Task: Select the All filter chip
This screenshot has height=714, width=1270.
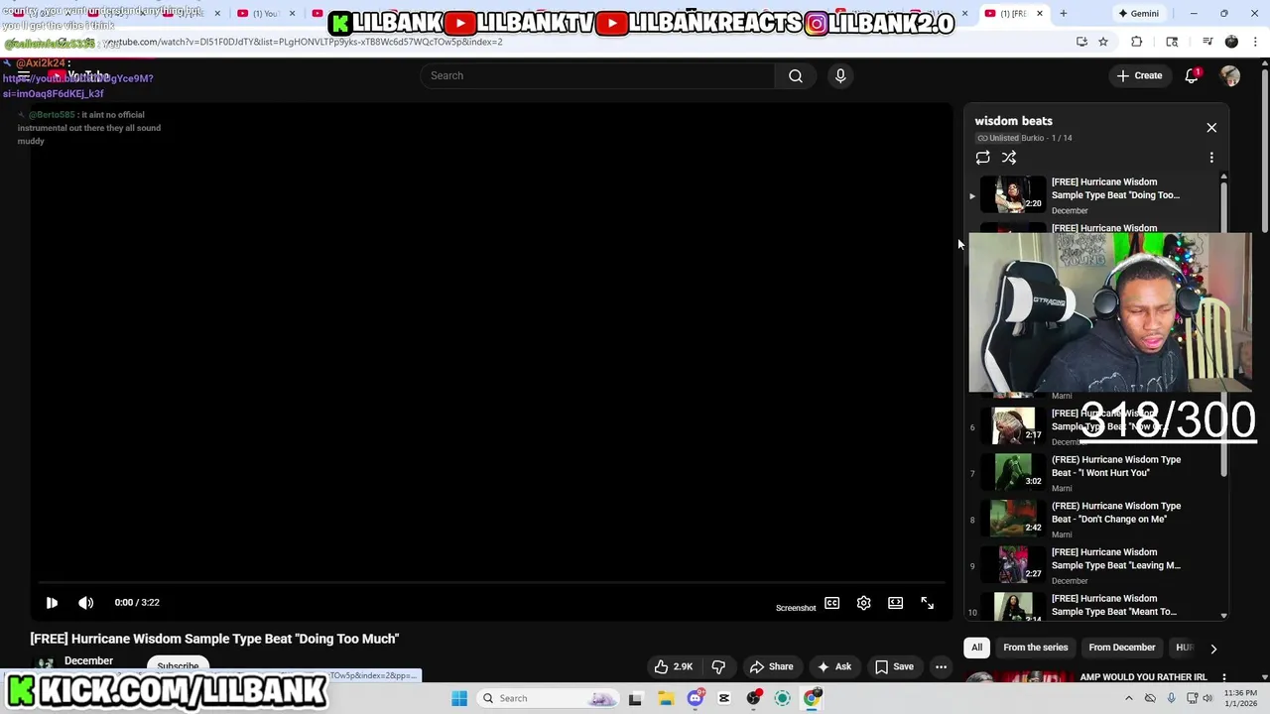Action: pos(977,648)
